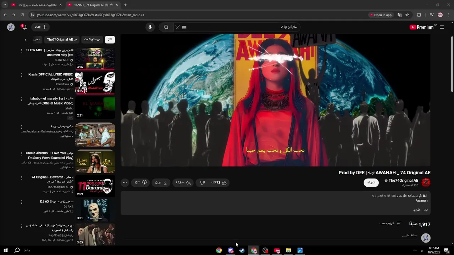Send a Thanks (شكرًا) to the creator
The width and height of the screenshot is (454, 255).
pyautogui.click(x=140, y=183)
